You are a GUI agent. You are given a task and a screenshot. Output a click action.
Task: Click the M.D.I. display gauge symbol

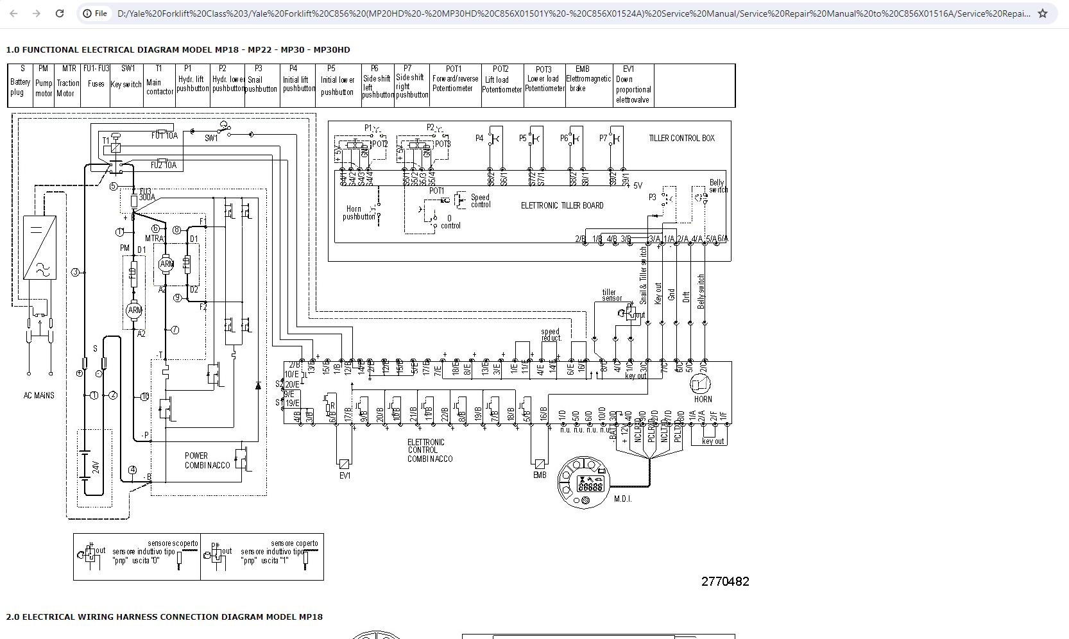pos(585,483)
